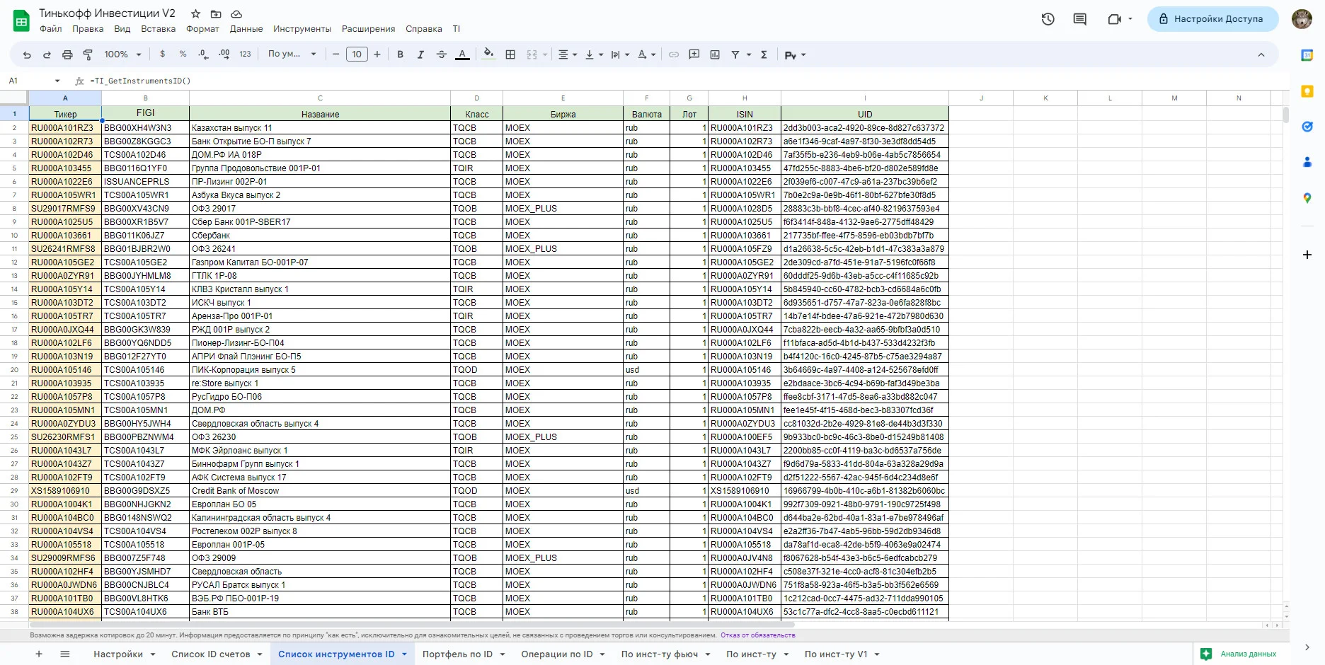Decrease font size with minus button
1325x665 pixels.
(336, 54)
